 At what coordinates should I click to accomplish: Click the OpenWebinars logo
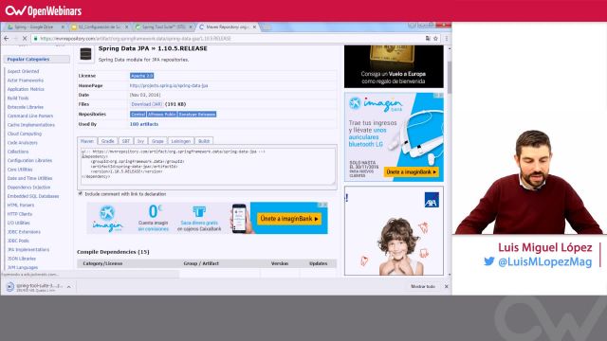[44, 10]
